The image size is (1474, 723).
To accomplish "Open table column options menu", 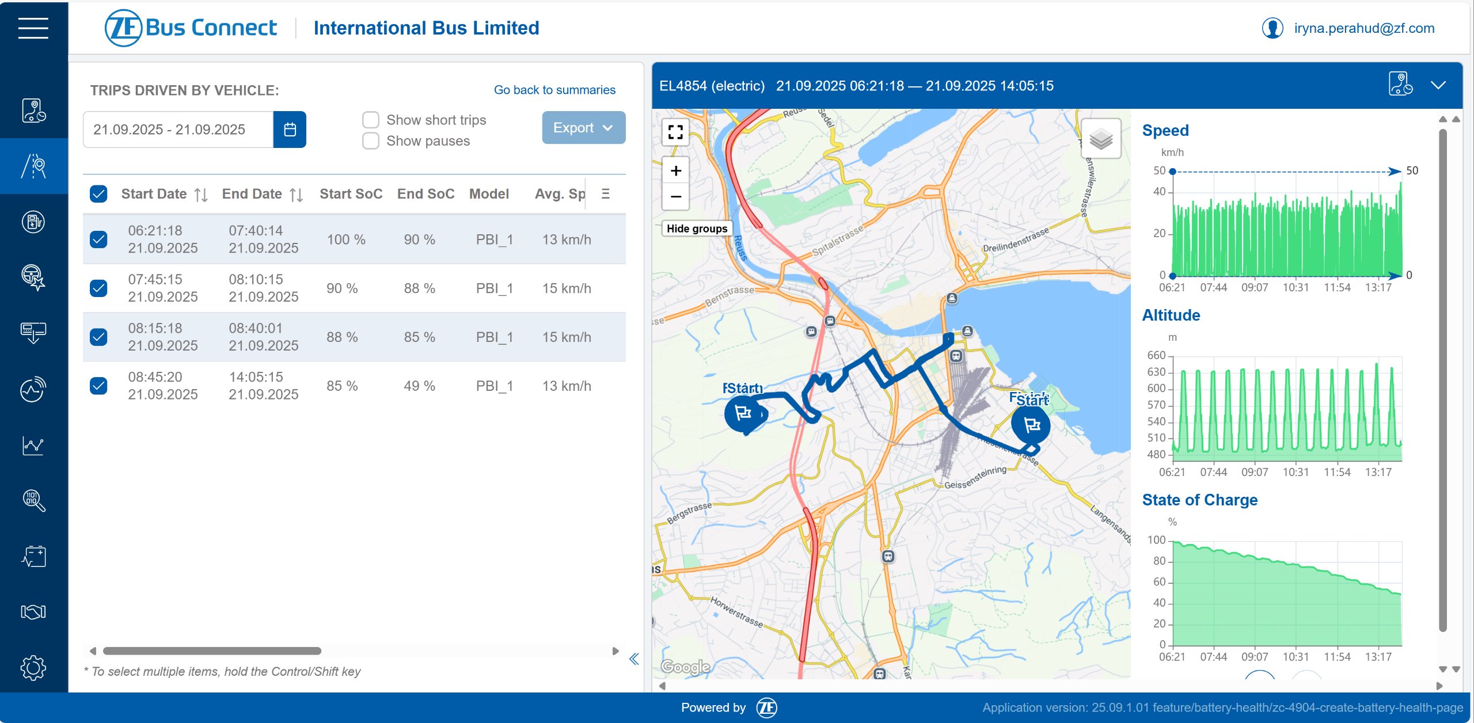I will pos(605,194).
